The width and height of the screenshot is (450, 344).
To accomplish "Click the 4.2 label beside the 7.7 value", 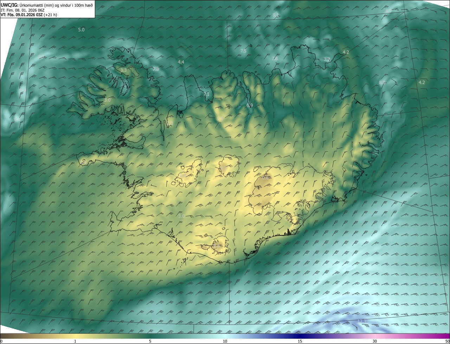I will (x=346, y=52).
